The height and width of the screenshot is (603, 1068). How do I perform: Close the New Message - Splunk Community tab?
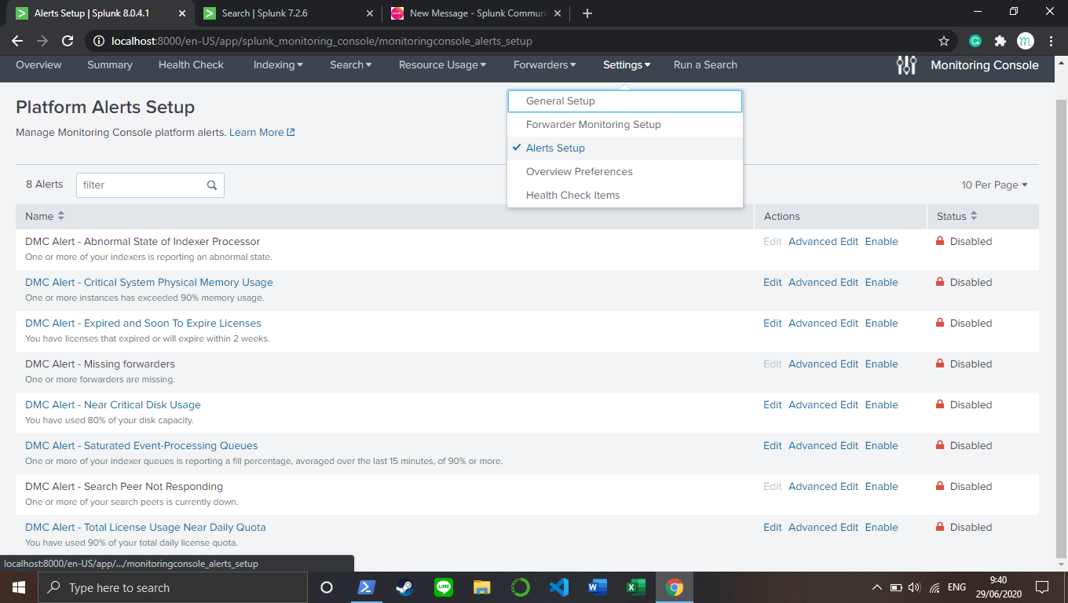558,13
